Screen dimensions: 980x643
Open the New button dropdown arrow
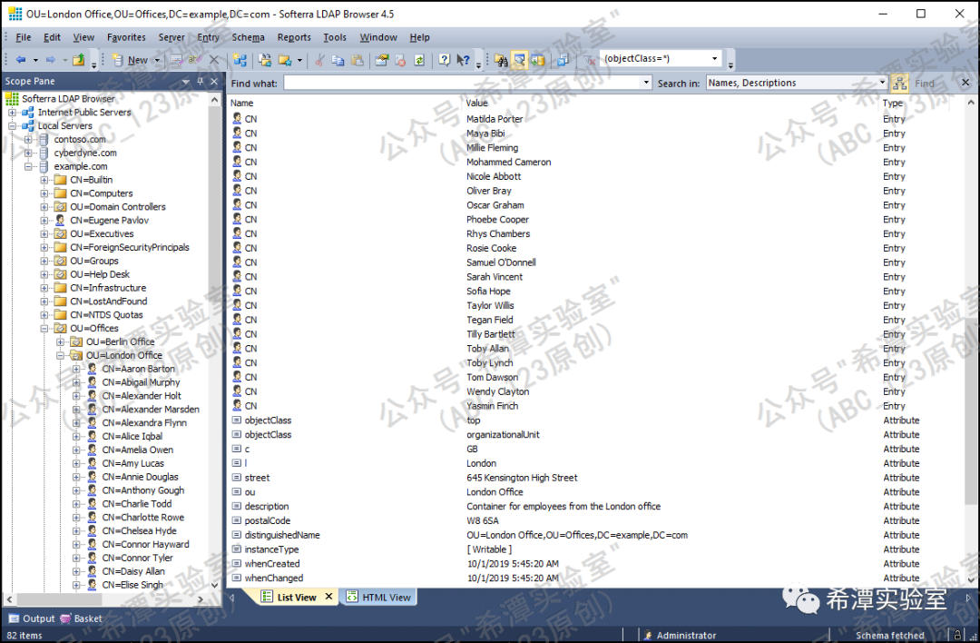[157, 60]
